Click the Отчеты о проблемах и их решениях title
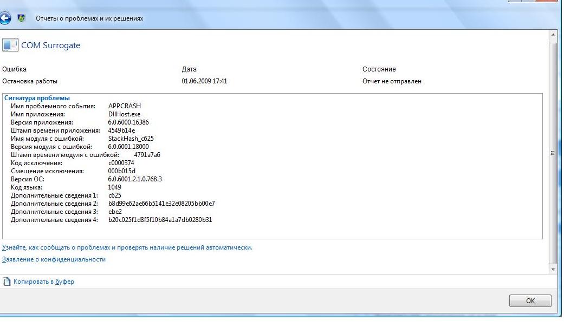 (x=89, y=18)
